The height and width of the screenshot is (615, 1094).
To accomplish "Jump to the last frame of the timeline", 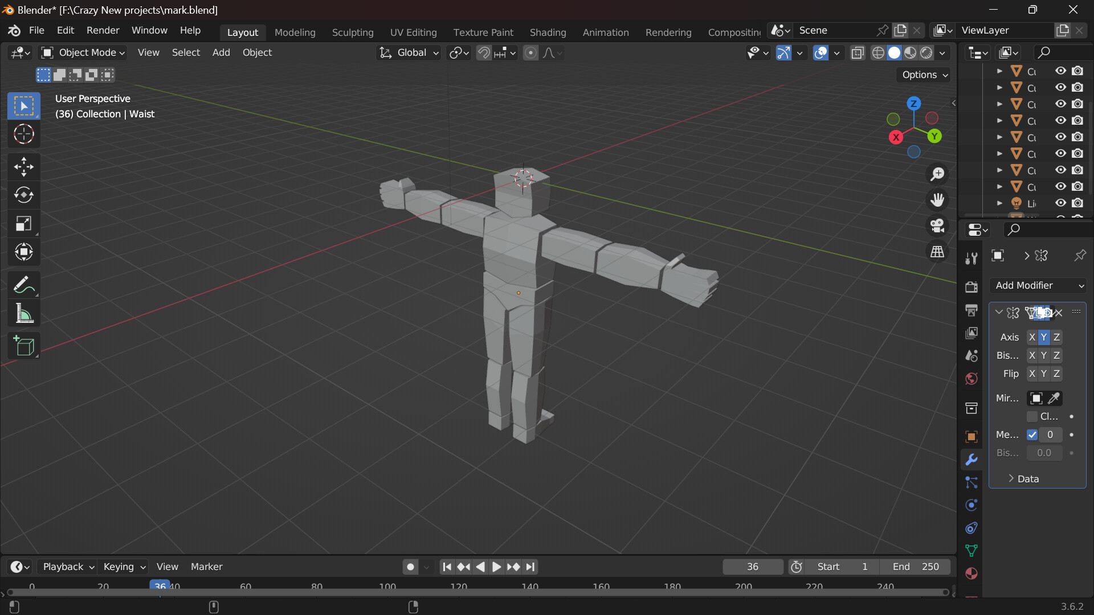I will point(530,567).
